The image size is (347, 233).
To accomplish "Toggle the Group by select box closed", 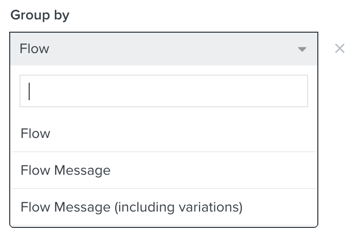I will pyautogui.click(x=164, y=49).
